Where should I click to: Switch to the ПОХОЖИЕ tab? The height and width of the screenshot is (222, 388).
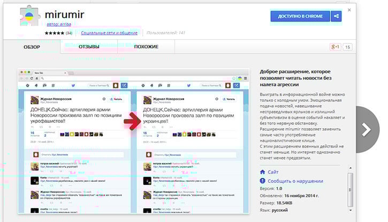[146, 47]
